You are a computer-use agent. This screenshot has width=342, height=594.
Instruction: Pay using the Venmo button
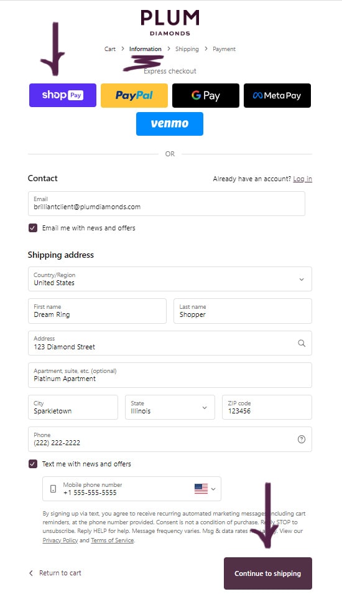[x=170, y=123]
